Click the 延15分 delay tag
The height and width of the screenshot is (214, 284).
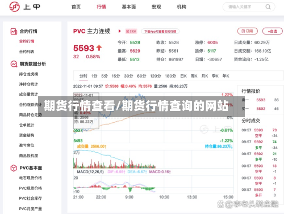click(x=131, y=31)
